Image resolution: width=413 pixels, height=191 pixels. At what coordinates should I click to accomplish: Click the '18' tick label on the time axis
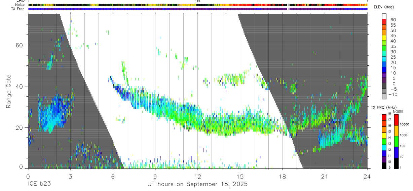click(x=283, y=177)
